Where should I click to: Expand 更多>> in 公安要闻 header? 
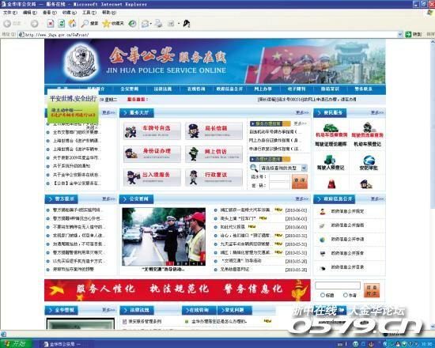click(301, 199)
